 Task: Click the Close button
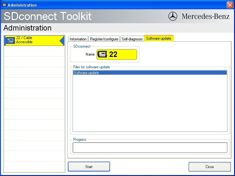pos(210,167)
